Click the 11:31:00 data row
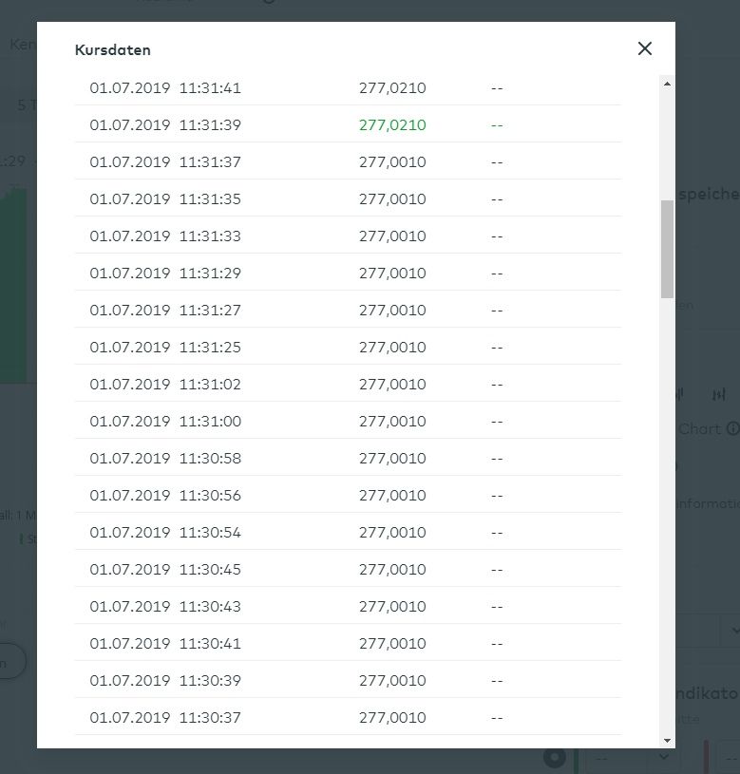 (x=348, y=422)
